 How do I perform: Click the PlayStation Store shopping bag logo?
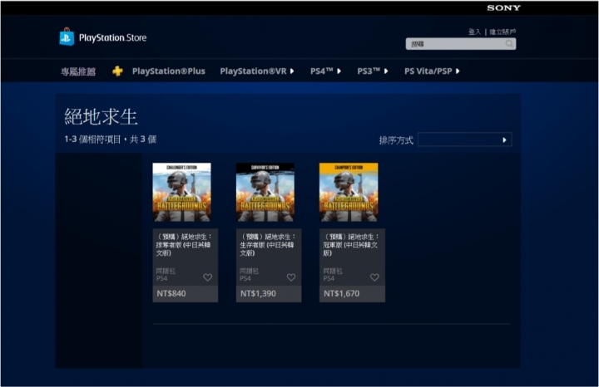tap(67, 37)
